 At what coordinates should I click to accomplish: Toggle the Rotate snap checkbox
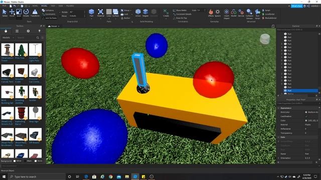tap(60, 12)
